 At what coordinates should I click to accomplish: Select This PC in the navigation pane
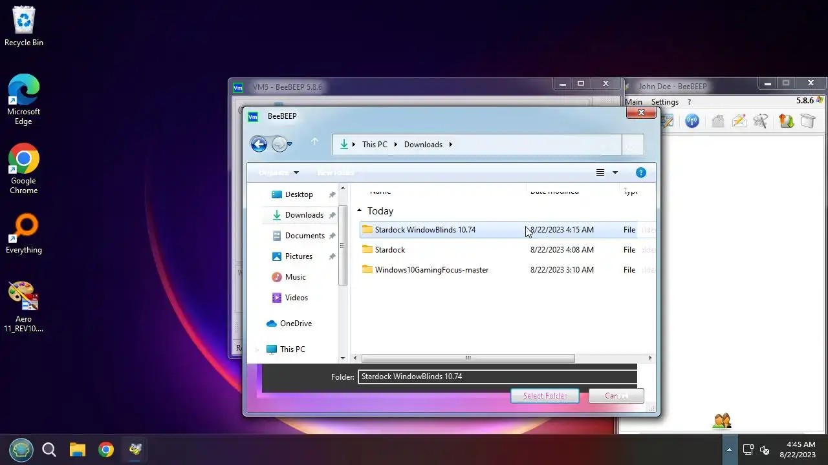point(292,349)
